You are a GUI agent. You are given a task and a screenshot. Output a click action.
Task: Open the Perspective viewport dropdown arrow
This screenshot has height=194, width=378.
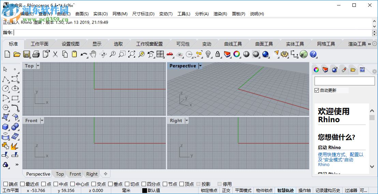(200, 66)
